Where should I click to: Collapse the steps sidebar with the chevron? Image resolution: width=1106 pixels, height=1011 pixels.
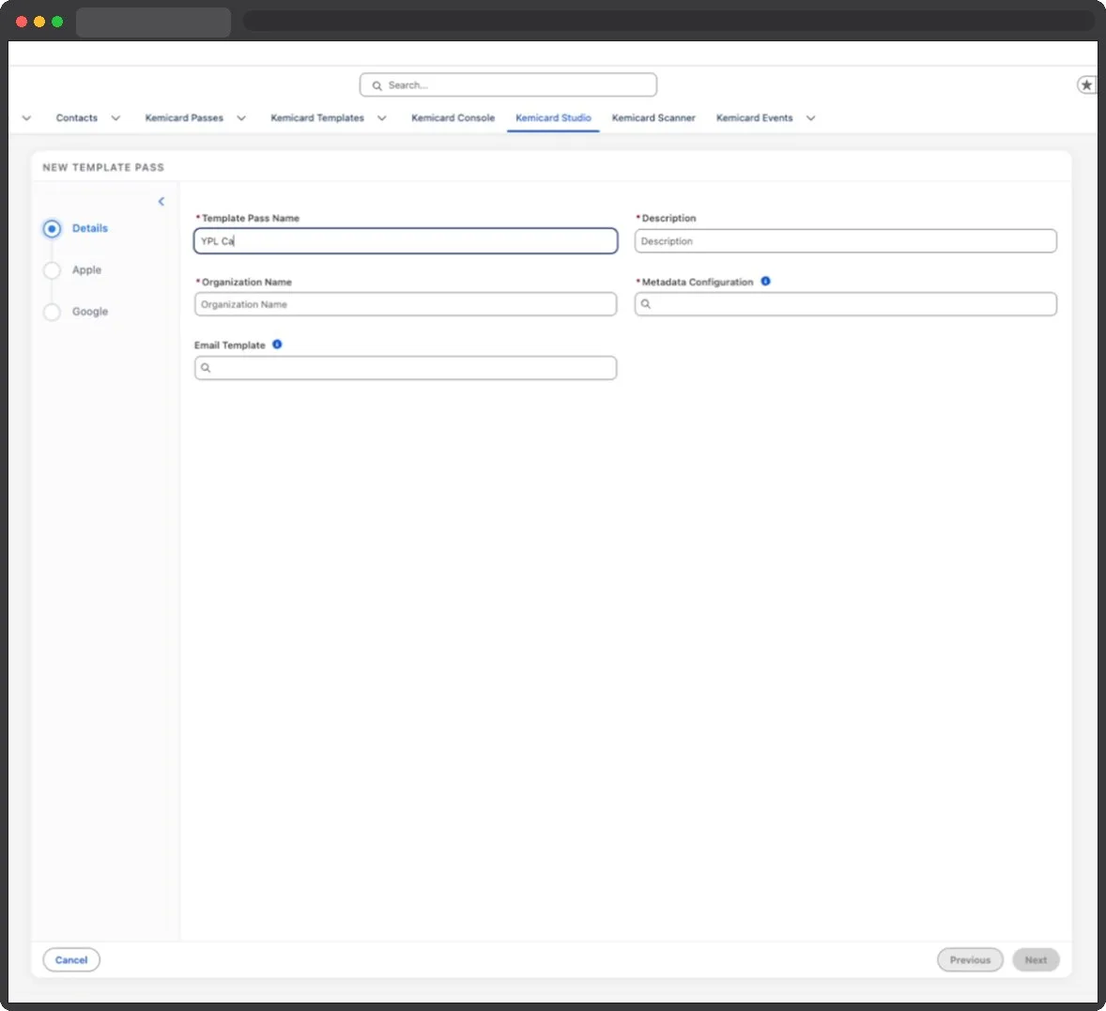[x=161, y=202]
